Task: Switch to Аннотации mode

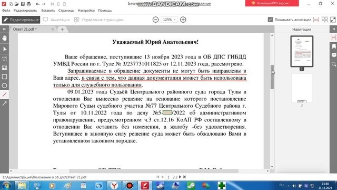Action: pos(56,20)
